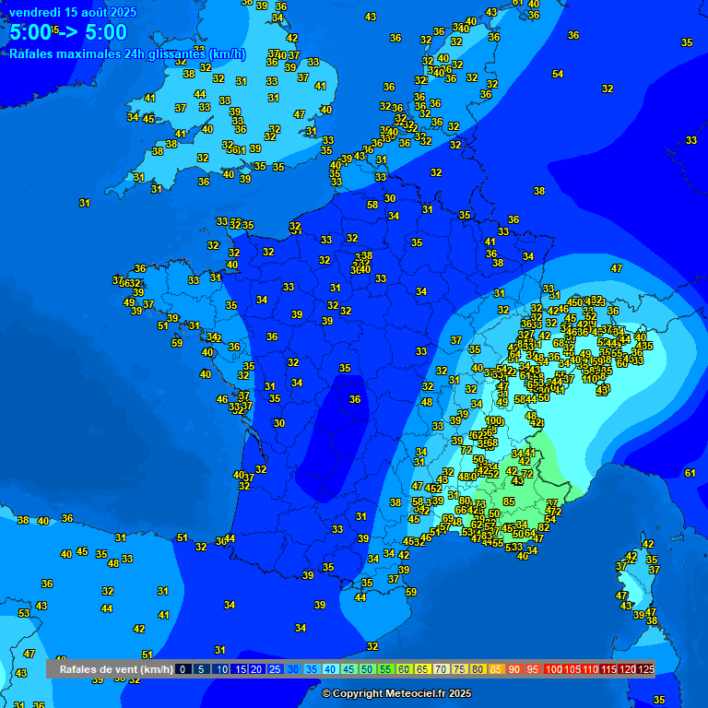Select the 10 km/h legend swatch
The width and height of the screenshot is (708, 708).
tap(220, 669)
